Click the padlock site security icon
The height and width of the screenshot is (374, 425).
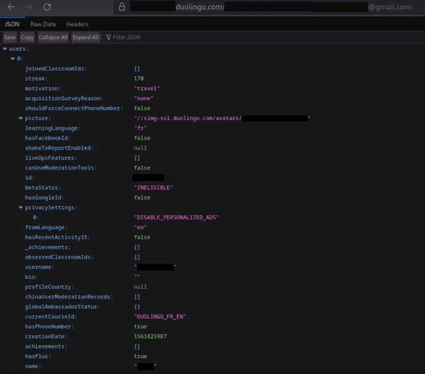[122, 7]
